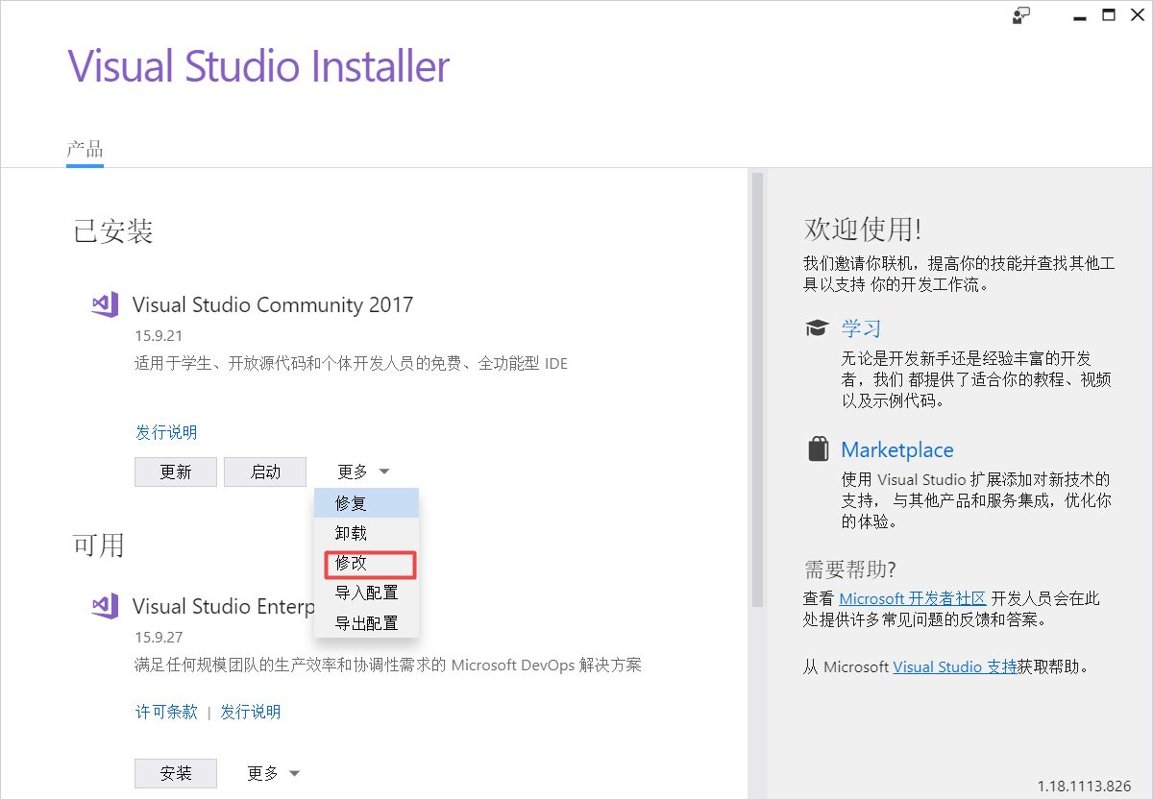Click the graduation cap icon beside 学习
Viewport: 1153px width, 799px height.
(818, 327)
